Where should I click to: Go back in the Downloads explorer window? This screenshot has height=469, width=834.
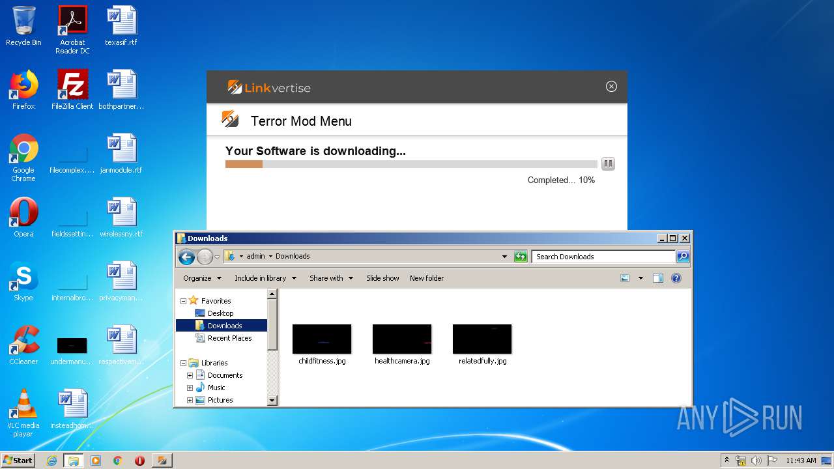(186, 257)
